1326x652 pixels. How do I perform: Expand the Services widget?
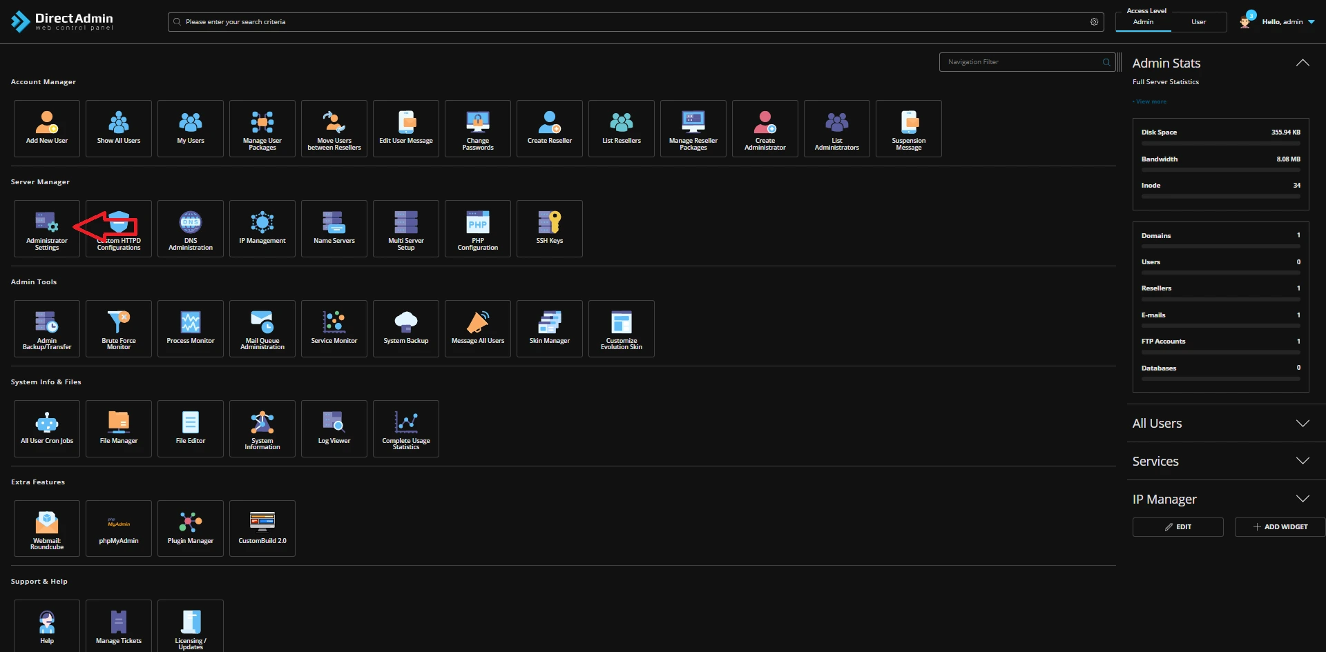click(1302, 461)
